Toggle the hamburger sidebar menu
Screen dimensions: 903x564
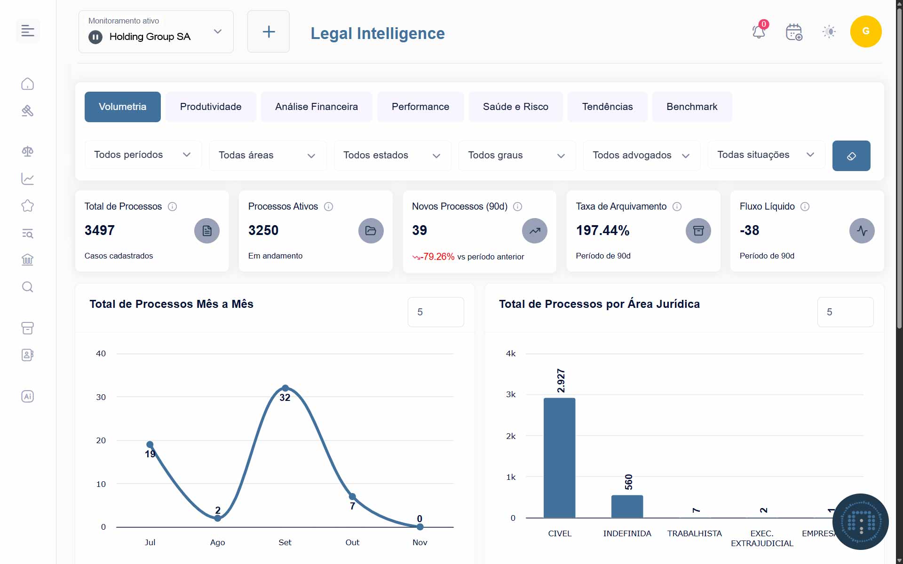click(x=28, y=31)
